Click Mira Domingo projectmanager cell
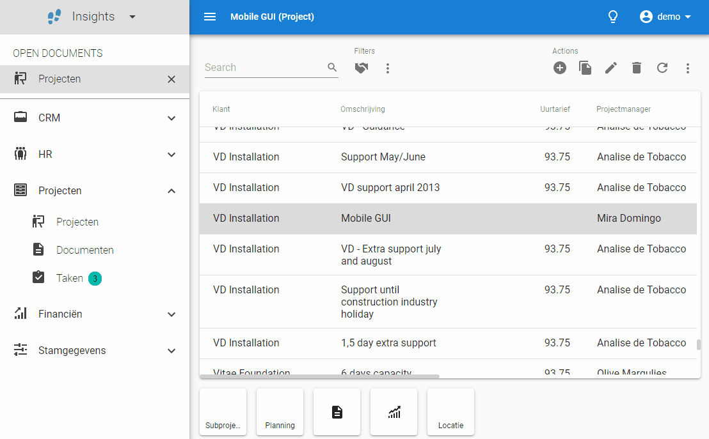The height and width of the screenshot is (439, 709). (629, 218)
